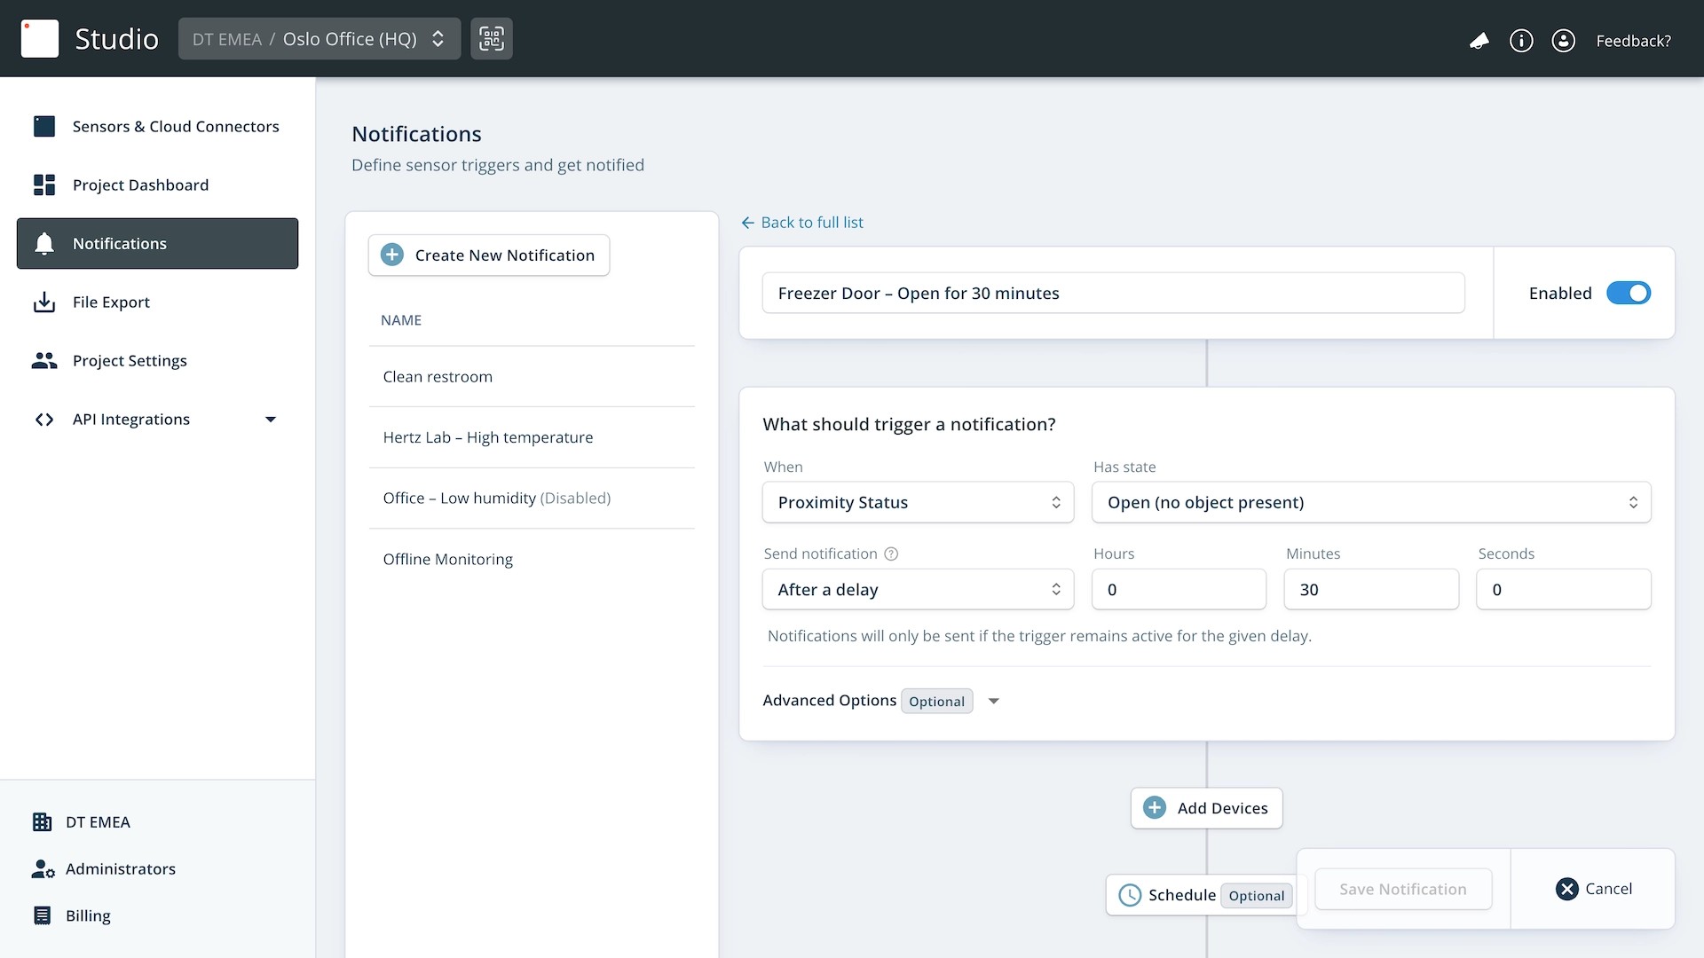Image resolution: width=1704 pixels, height=958 pixels.
Task: Open the Has state dropdown
Action: 1370,502
